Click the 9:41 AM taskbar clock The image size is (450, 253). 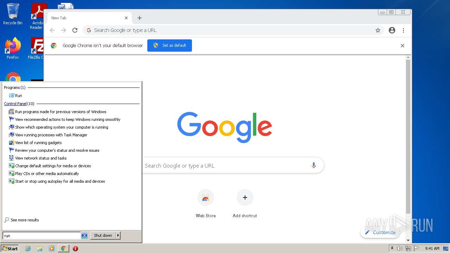pos(432,248)
